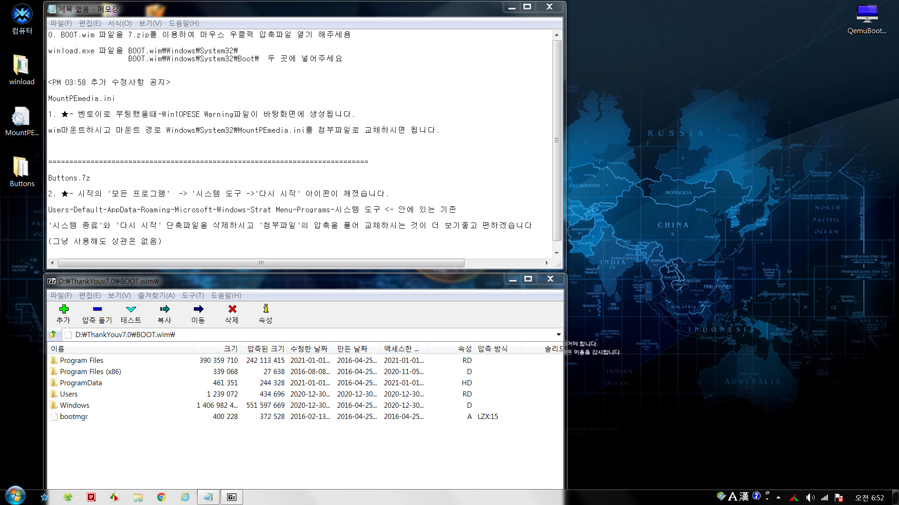
Task: Click the green clover taskbar icon
Action: (68, 497)
